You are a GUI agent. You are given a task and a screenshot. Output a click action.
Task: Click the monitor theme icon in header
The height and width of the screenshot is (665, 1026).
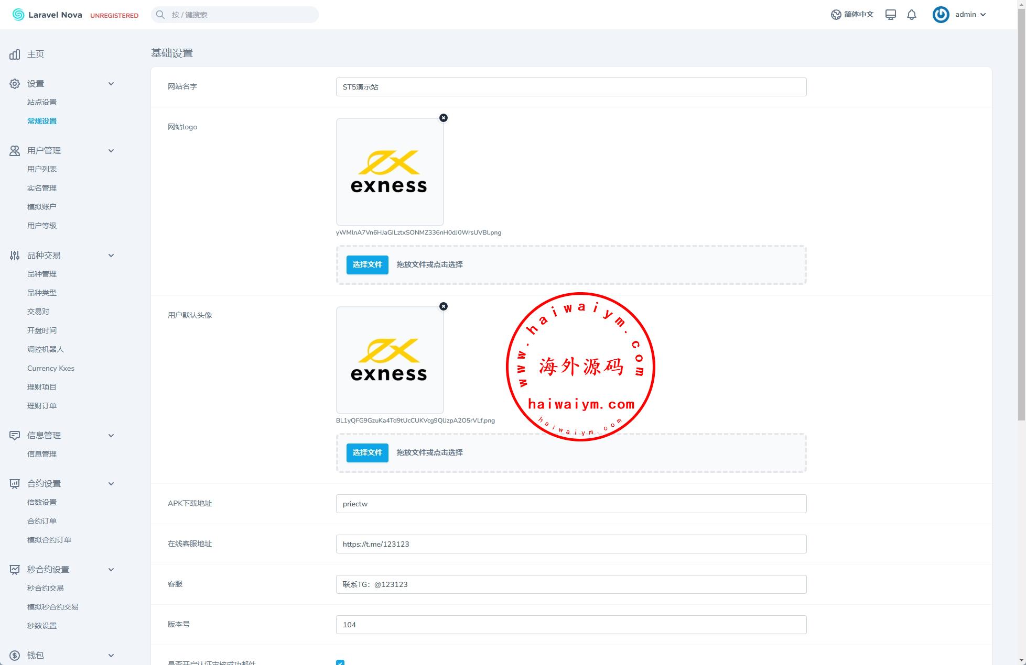(x=890, y=15)
